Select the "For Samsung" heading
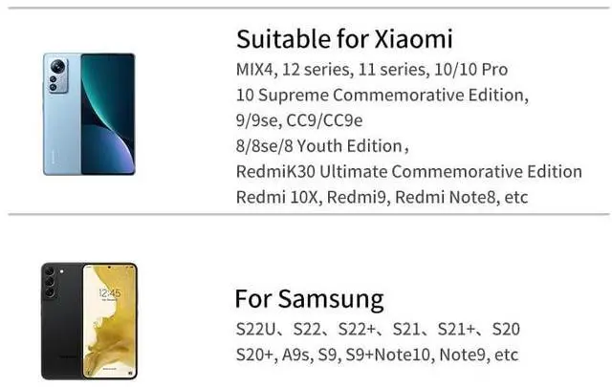612x387 pixels. tap(309, 298)
